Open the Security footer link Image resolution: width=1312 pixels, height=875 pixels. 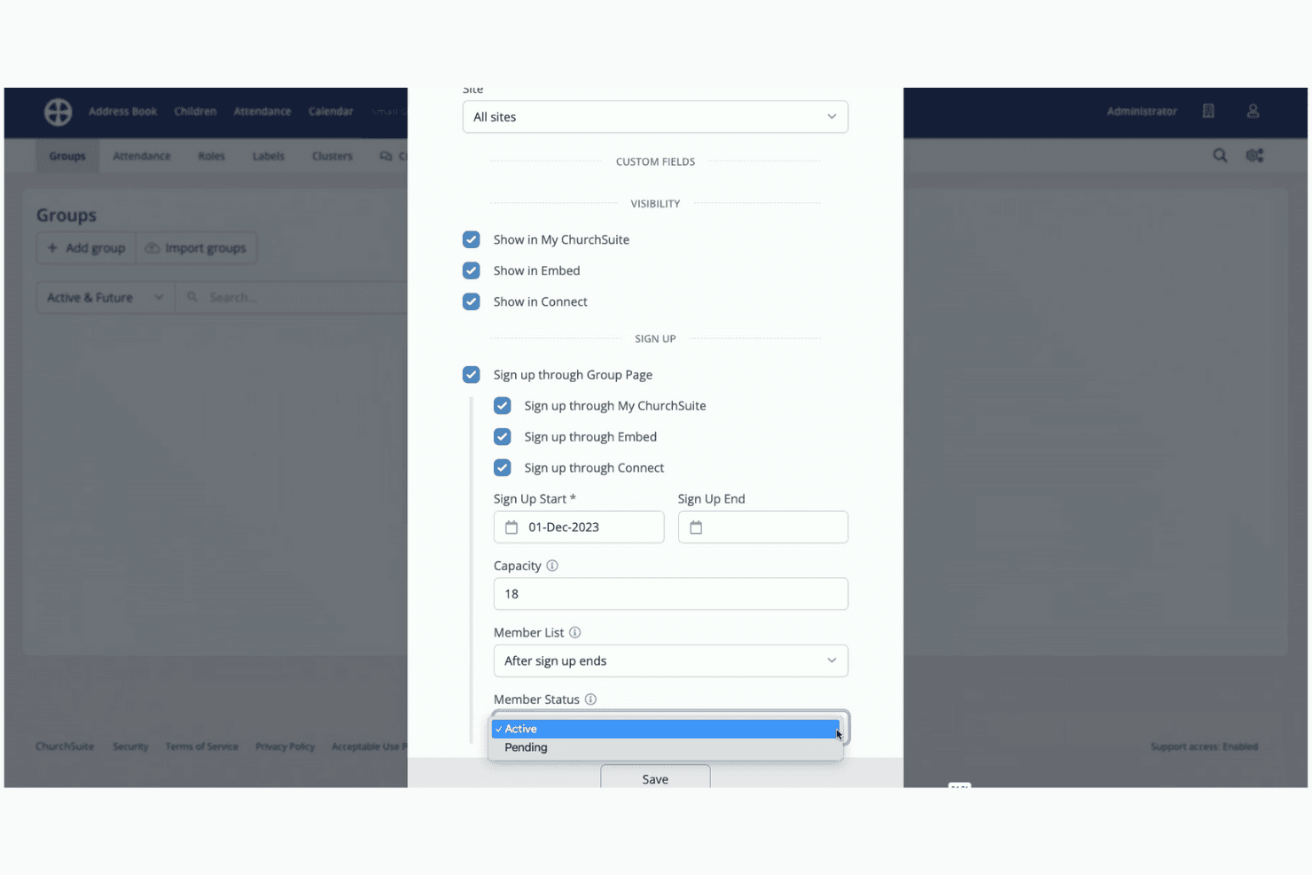[x=130, y=746]
